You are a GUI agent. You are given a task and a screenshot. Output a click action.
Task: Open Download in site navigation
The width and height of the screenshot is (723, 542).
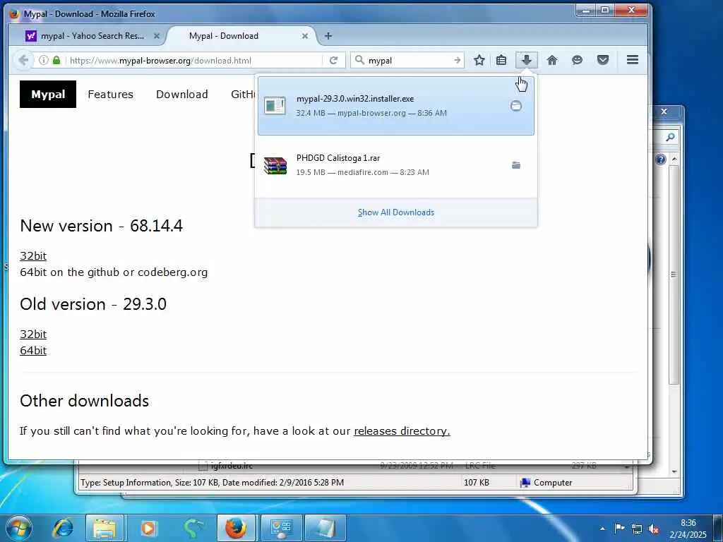tap(181, 94)
